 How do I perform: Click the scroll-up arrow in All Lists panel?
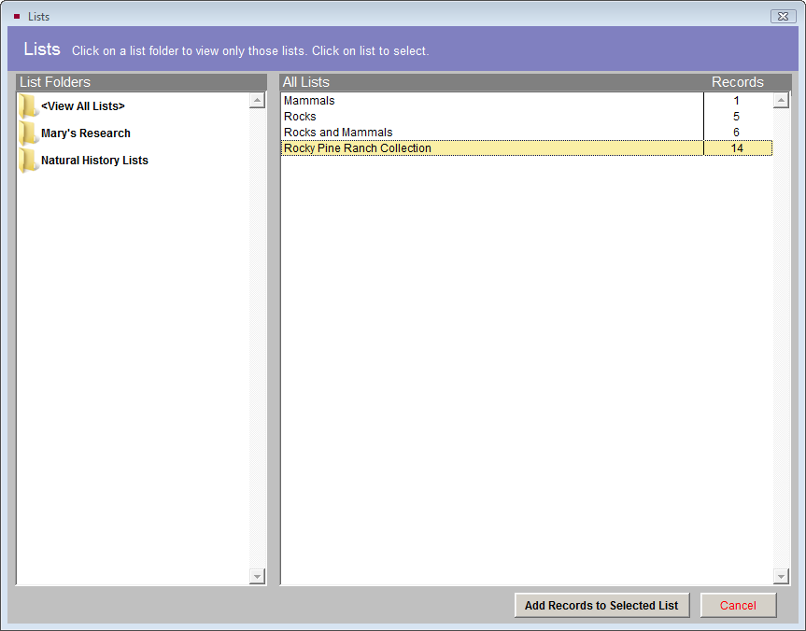(x=782, y=101)
